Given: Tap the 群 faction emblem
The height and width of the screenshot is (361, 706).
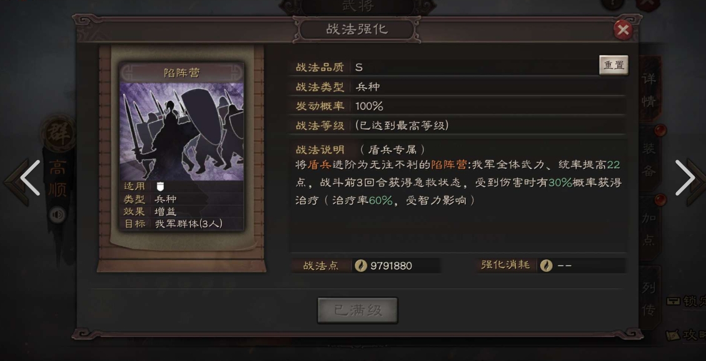Looking at the screenshot, I should 58,133.
